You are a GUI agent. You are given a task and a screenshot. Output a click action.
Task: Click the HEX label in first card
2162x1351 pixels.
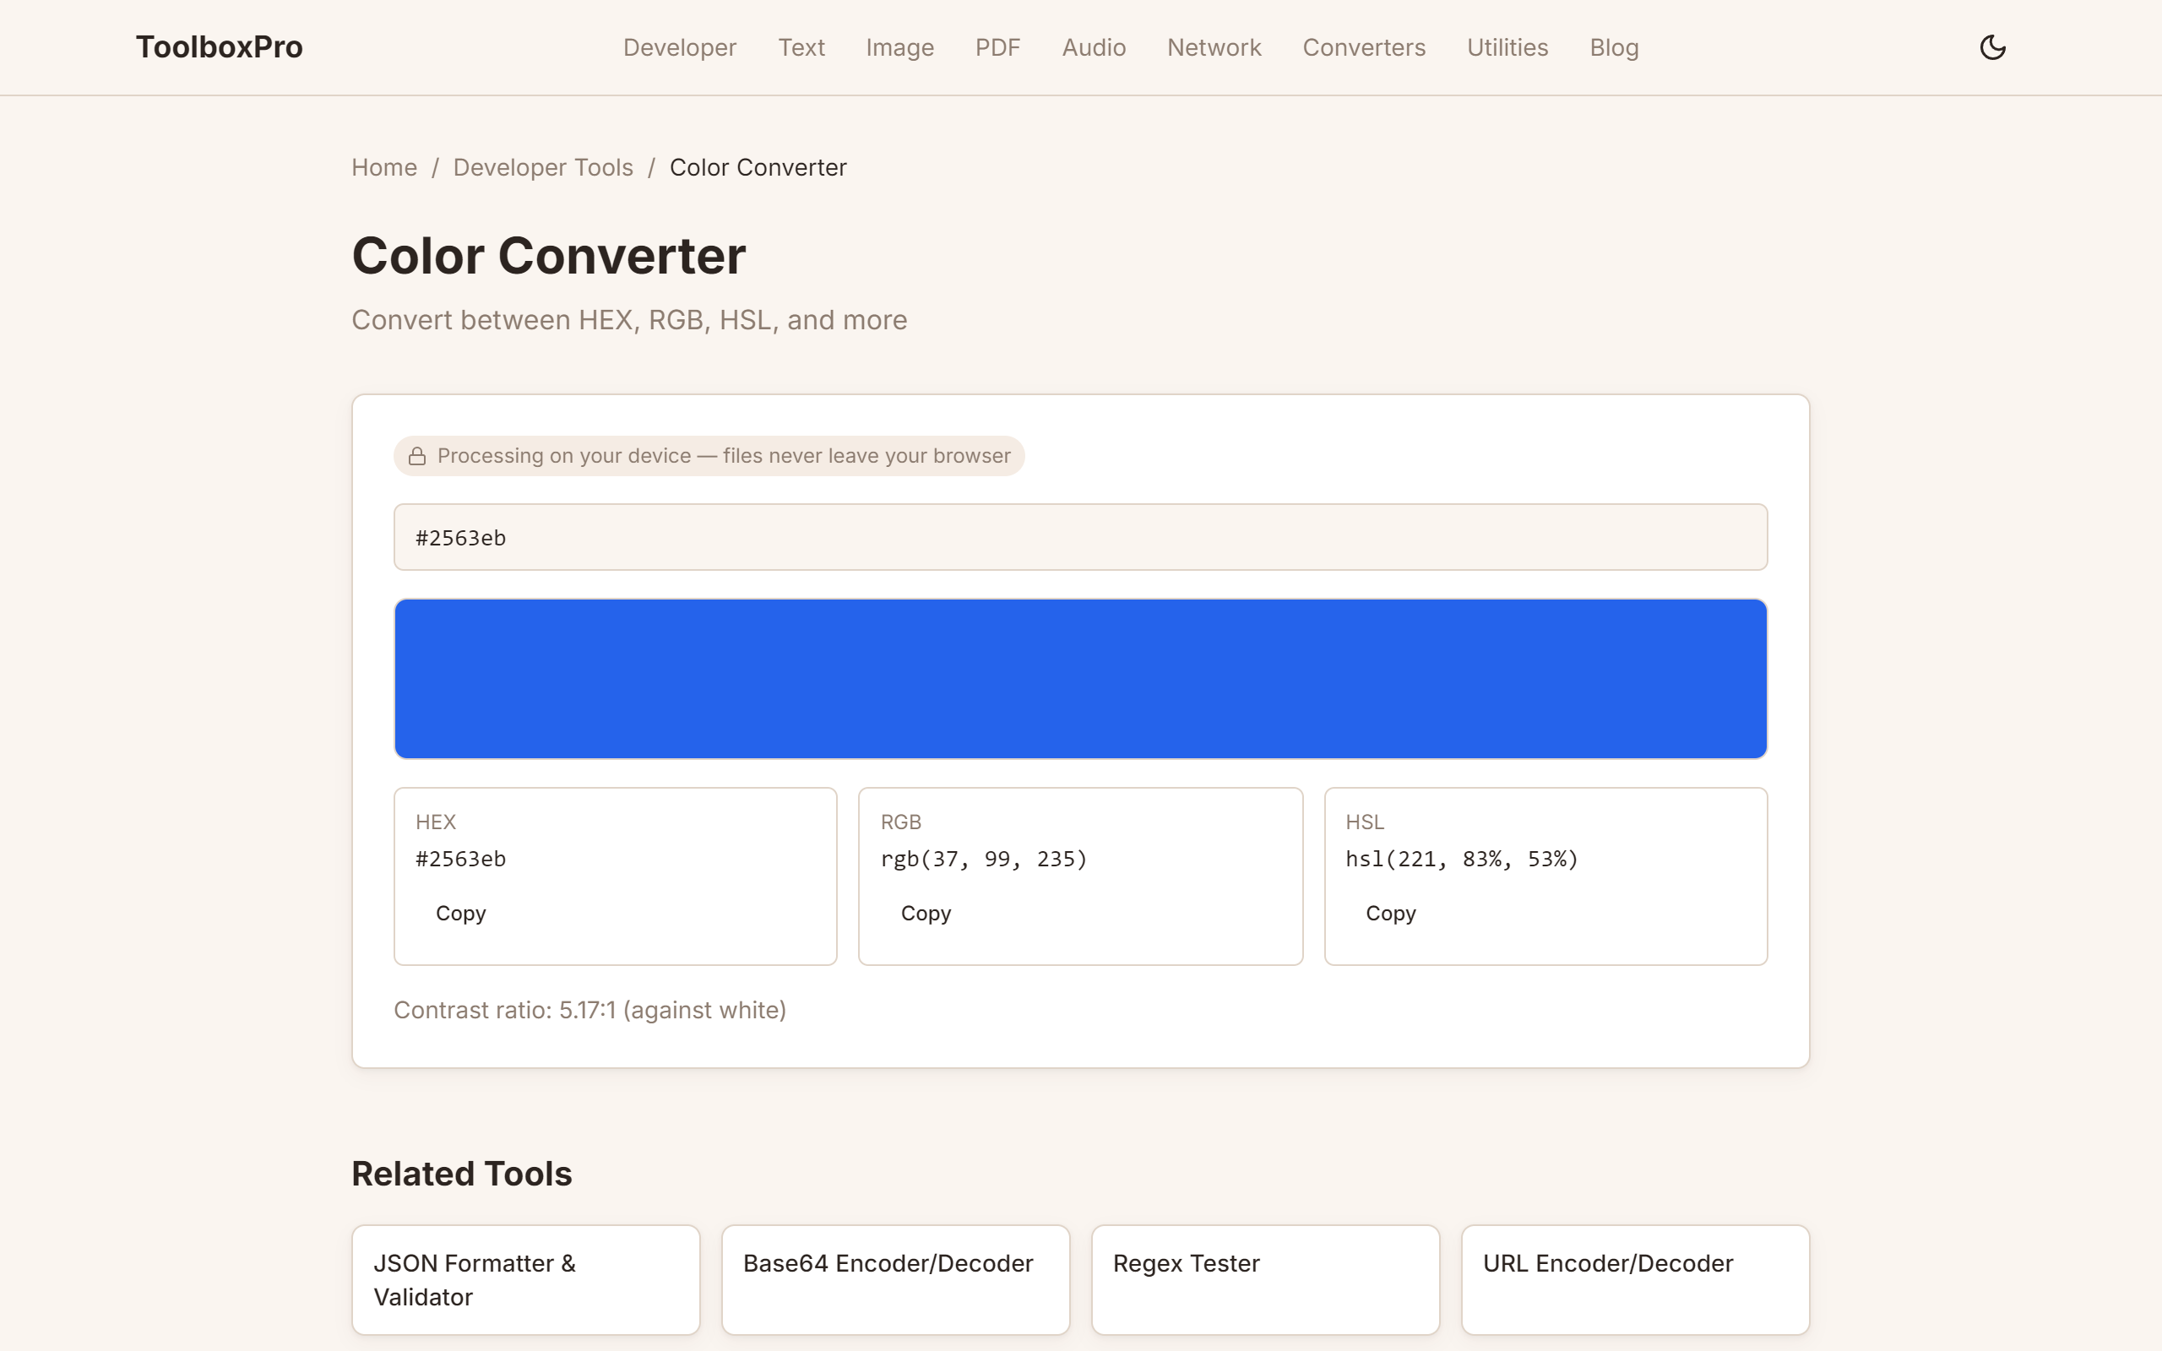tap(436, 822)
